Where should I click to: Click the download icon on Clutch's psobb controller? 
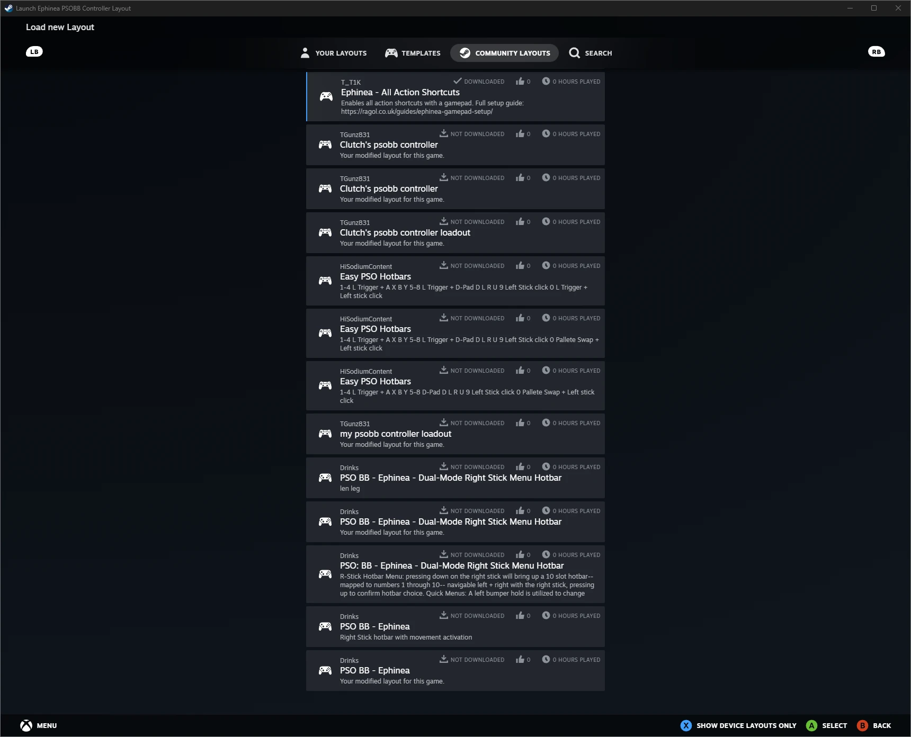(443, 133)
